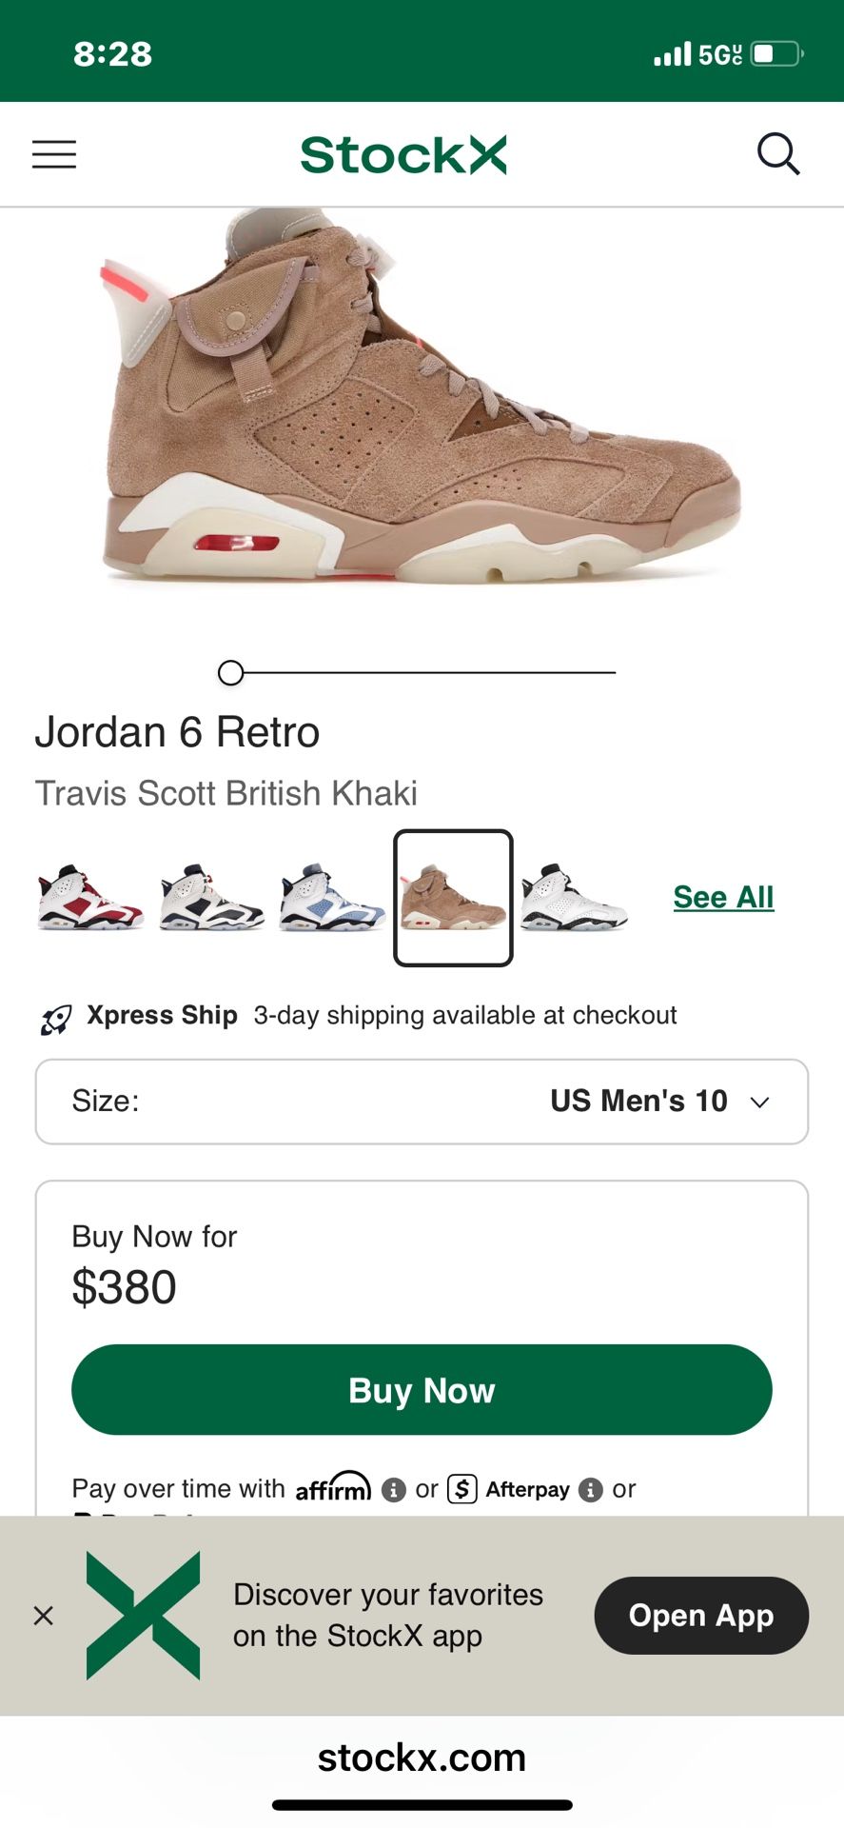Click the image gallery slider handle

tap(230, 673)
